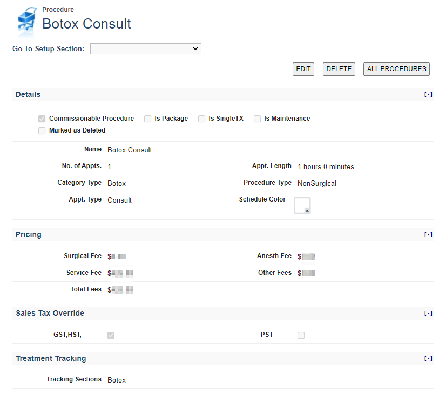Collapse the Sales Tax Override section
The image size is (446, 396).
pos(428,314)
